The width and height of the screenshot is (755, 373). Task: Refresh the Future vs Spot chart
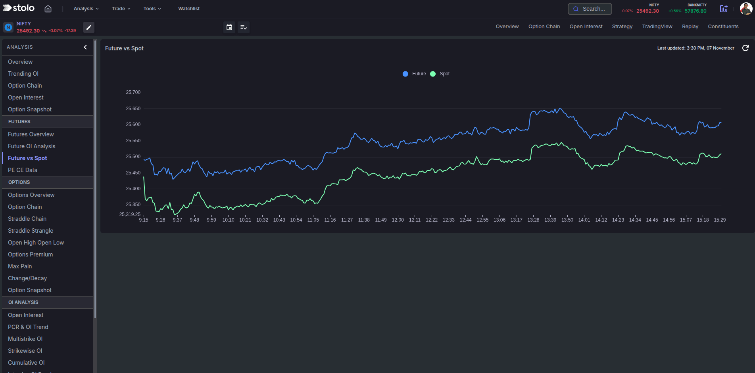point(746,48)
